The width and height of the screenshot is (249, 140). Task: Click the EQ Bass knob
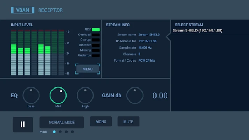[31, 95]
